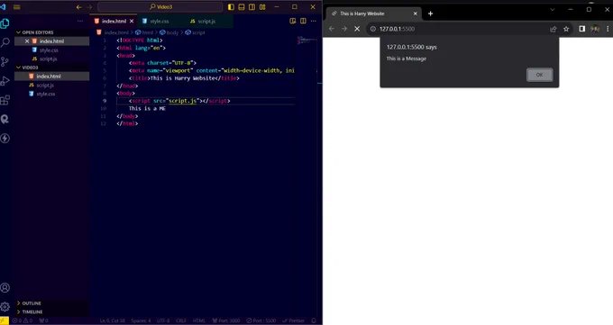Open the Source Control view
The image size is (613, 325).
click(5, 61)
